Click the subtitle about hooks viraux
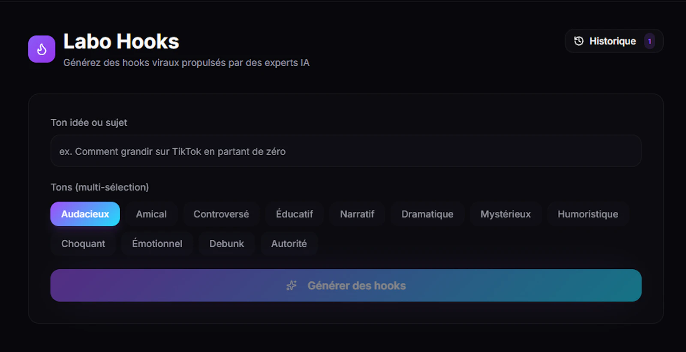Screen dimensions: 686x352 coord(187,63)
